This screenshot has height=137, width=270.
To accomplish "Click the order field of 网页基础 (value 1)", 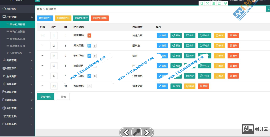I will click(54, 36).
